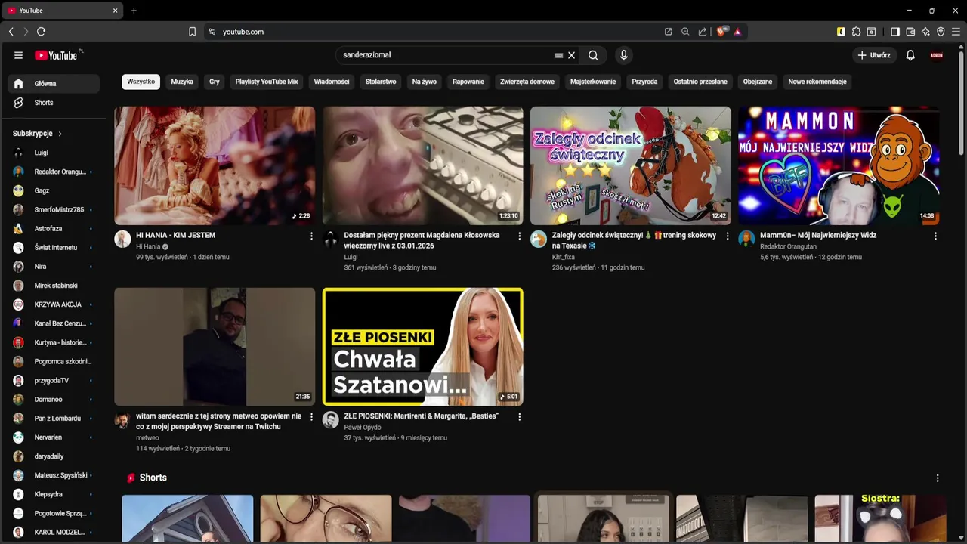Open the notifications bell

click(910, 55)
